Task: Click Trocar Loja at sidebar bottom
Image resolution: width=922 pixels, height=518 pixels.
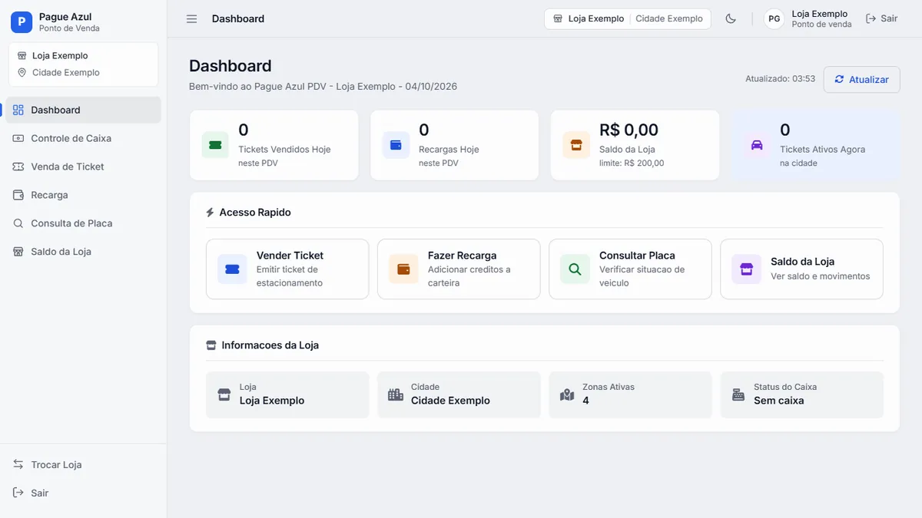Action: coord(84,464)
